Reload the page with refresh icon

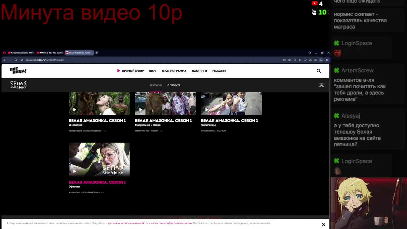(x=16, y=60)
